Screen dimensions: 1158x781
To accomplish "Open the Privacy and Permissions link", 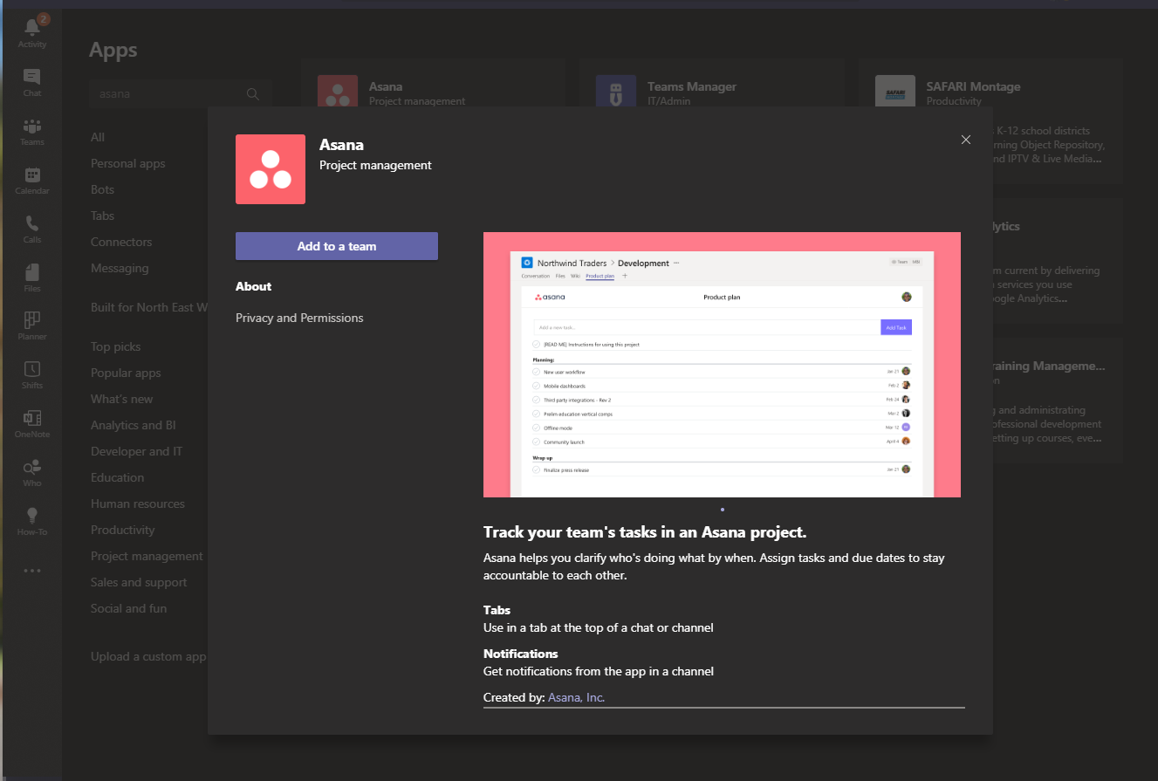I will [299, 318].
